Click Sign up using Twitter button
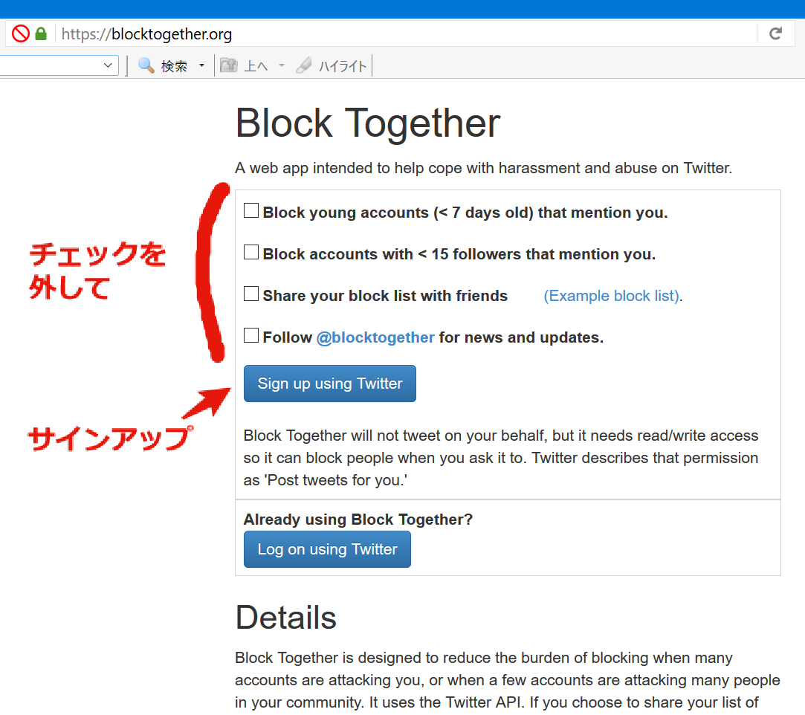 pyautogui.click(x=329, y=384)
